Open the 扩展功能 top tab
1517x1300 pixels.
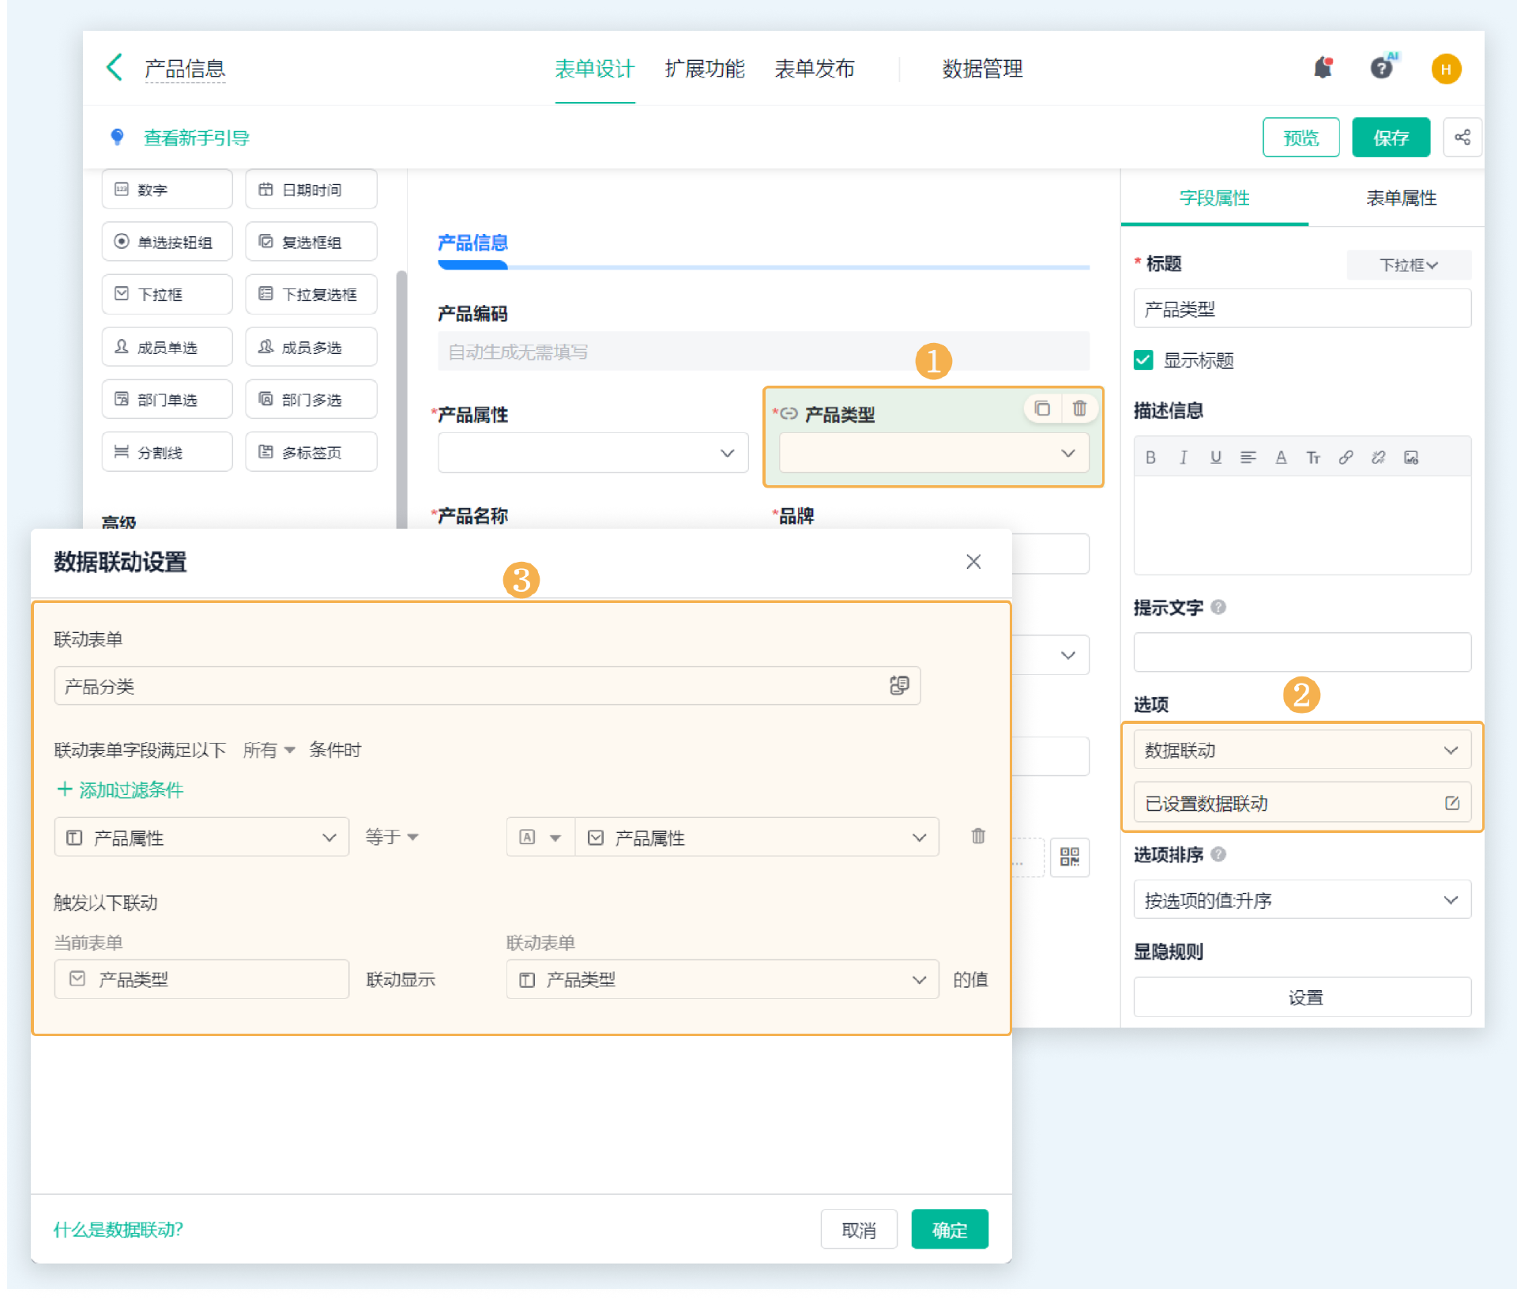(704, 70)
